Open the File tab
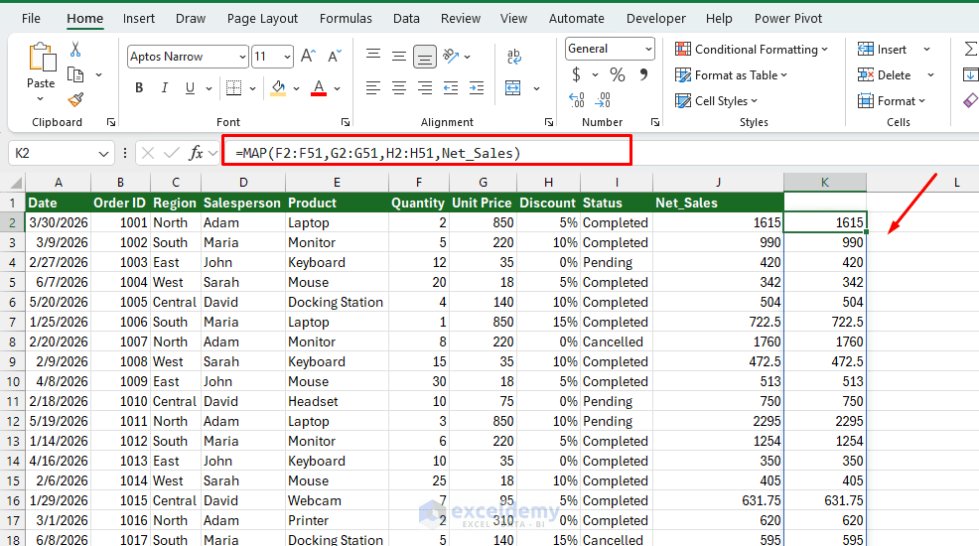Viewport: 979px width, 546px height. (31, 19)
